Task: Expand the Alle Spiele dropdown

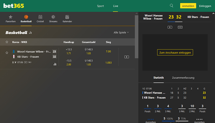Action: [121, 33]
